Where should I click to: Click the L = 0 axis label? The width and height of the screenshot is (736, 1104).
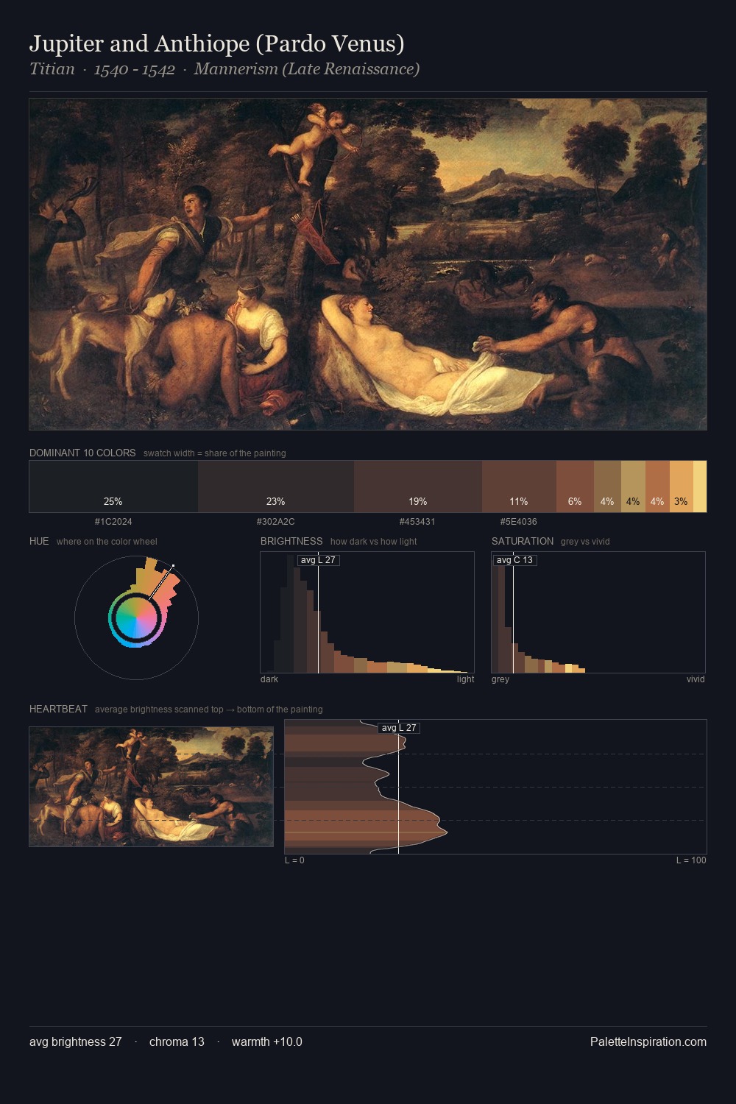click(x=294, y=860)
